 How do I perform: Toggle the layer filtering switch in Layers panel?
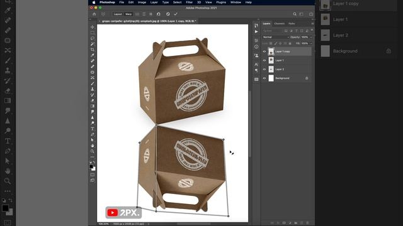[312, 30]
